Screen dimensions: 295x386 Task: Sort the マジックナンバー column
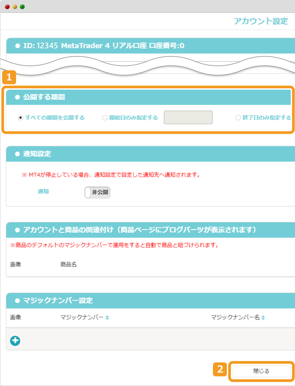click(x=107, y=317)
